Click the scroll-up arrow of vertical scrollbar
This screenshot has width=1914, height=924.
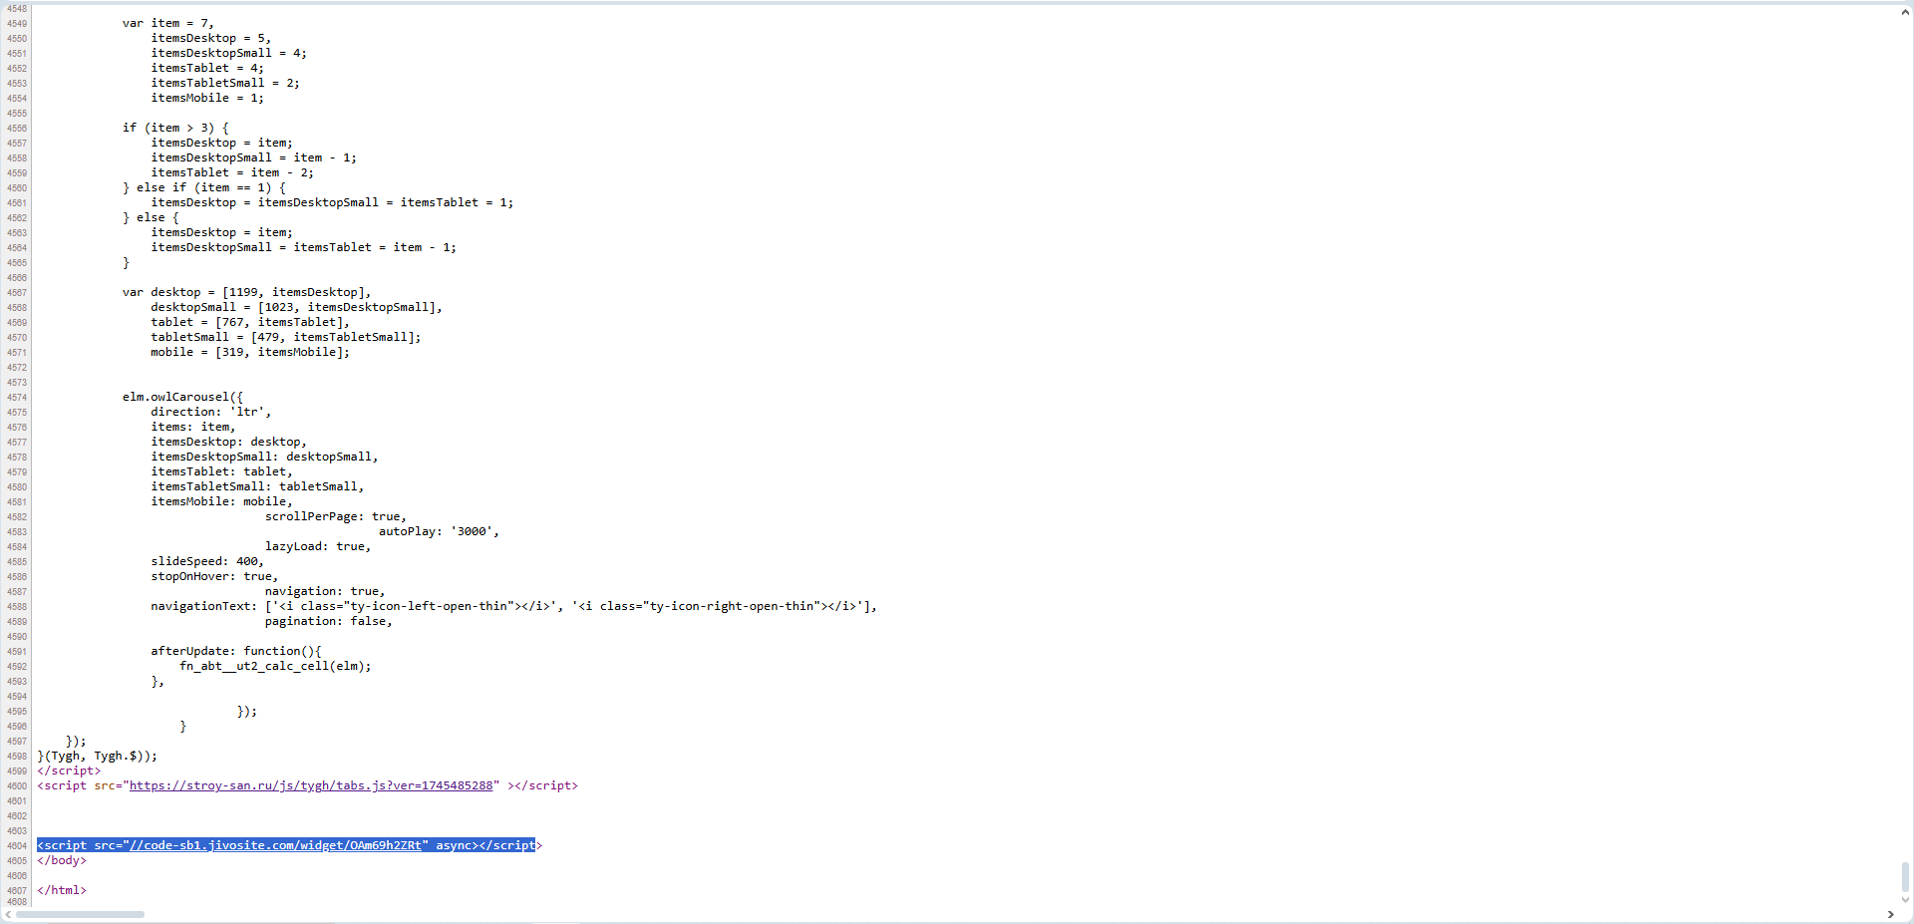point(1905,12)
